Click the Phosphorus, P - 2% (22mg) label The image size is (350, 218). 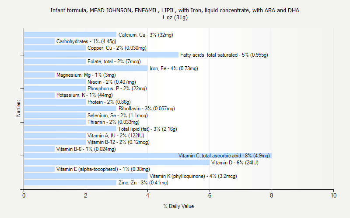click(x=117, y=89)
